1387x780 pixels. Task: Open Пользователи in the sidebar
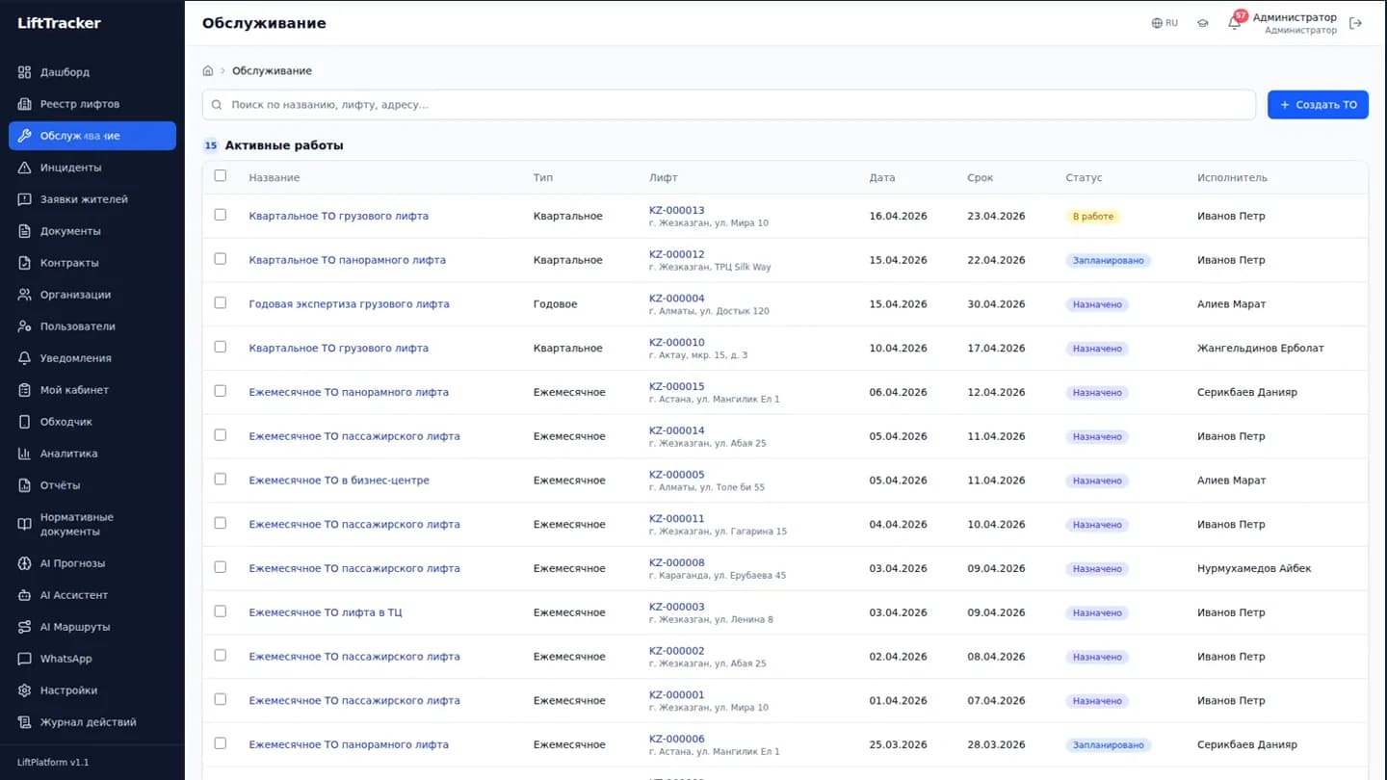92,326
